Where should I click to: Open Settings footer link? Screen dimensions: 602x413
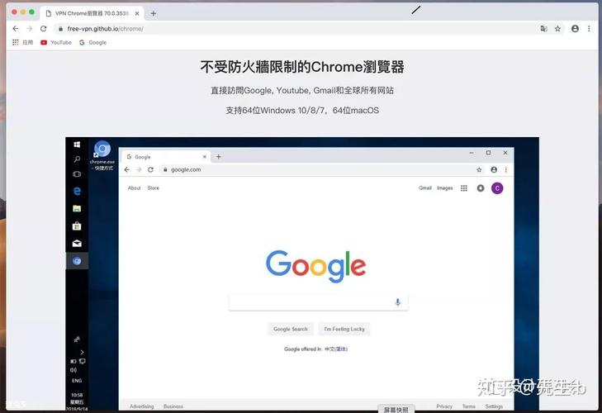coord(494,406)
